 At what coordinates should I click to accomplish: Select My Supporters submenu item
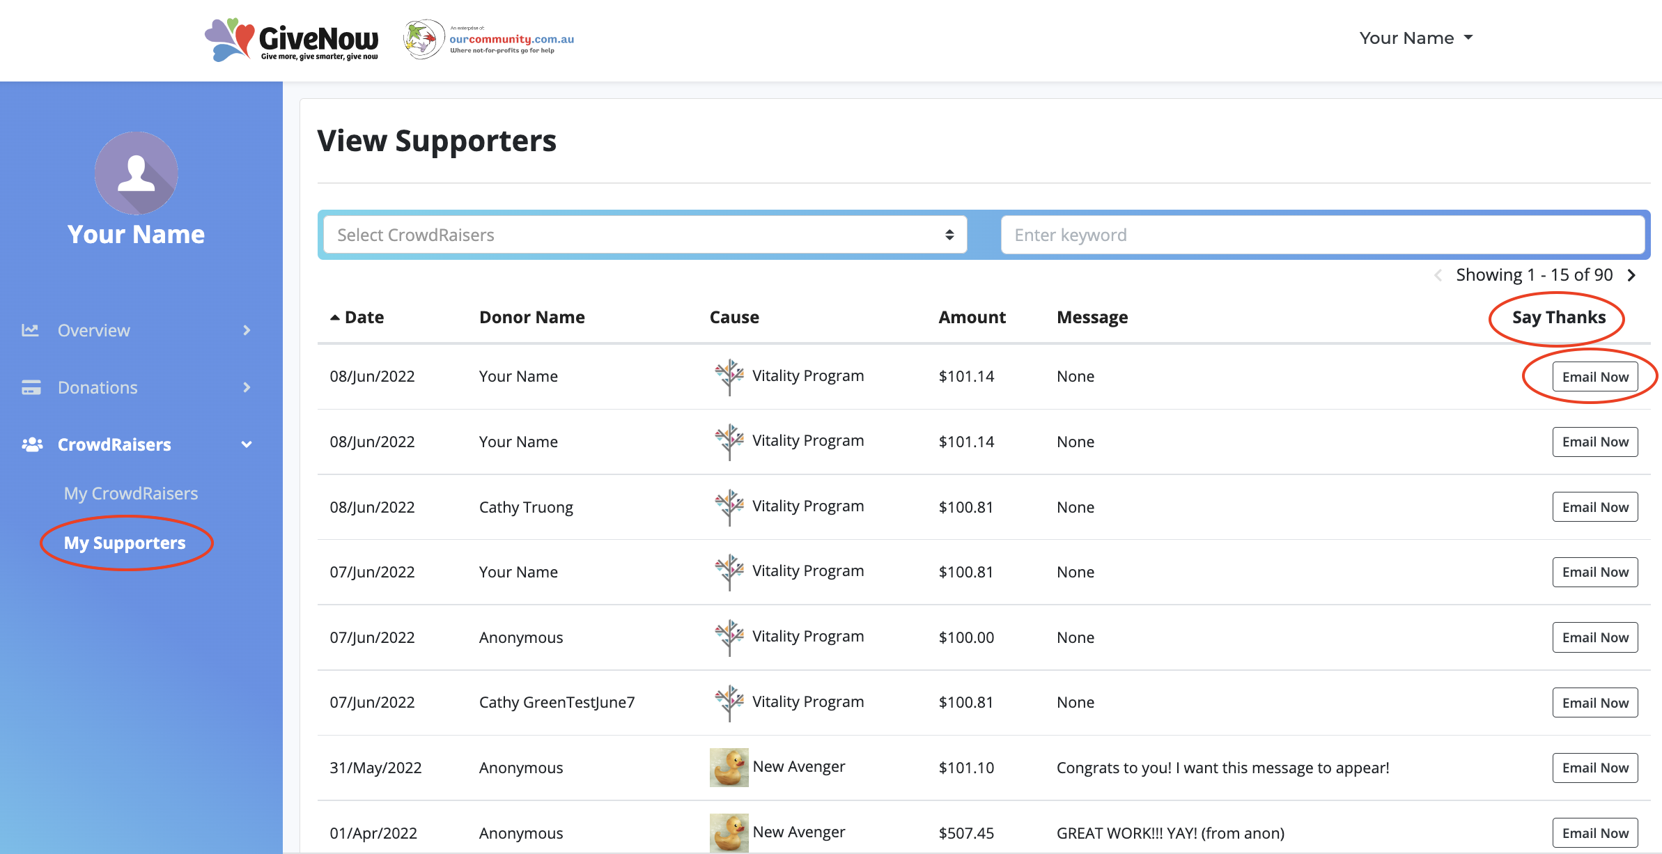(x=125, y=543)
